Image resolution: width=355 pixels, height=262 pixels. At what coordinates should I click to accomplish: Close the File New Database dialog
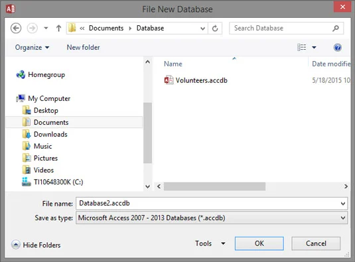coord(342,7)
